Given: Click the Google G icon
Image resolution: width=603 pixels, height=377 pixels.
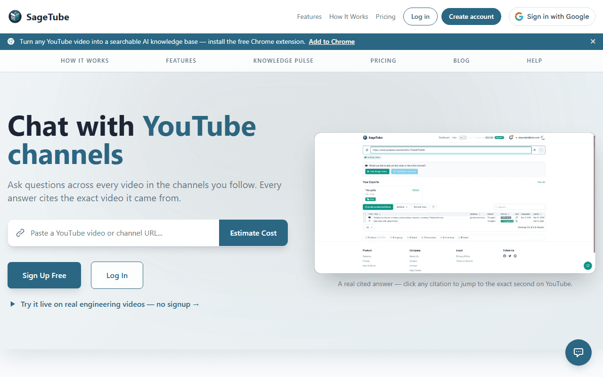Looking at the screenshot, I should [x=519, y=16].
